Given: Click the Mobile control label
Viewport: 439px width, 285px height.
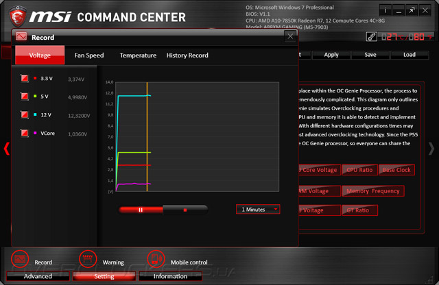Looking at the screenshot, I should pyautogui.click(x=189, y=262).
